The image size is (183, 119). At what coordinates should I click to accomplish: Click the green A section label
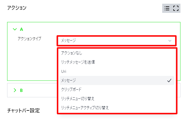click(x=21, y=29)
